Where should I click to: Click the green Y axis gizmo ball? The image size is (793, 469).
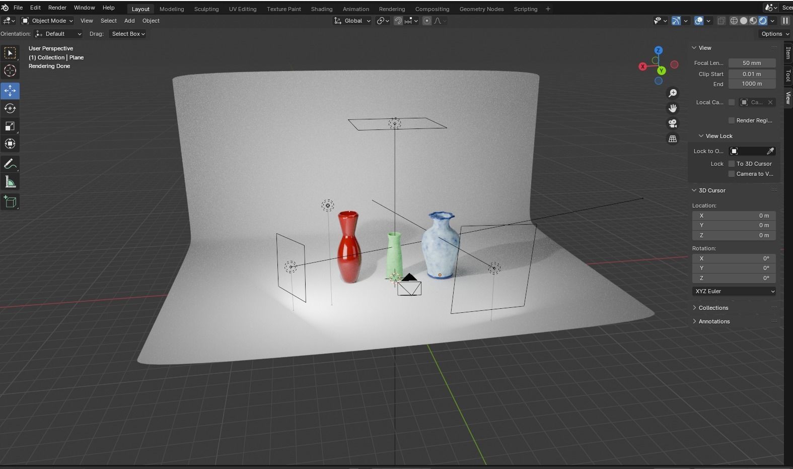(661, 71)
